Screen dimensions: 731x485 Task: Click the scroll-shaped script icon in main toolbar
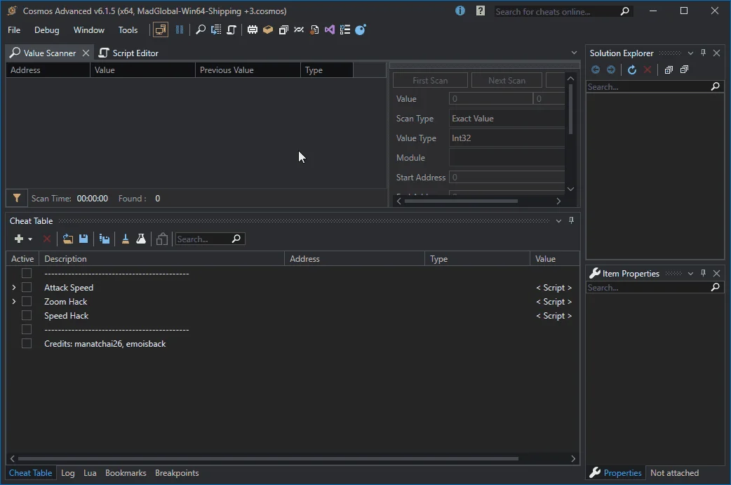pos(232,30)
